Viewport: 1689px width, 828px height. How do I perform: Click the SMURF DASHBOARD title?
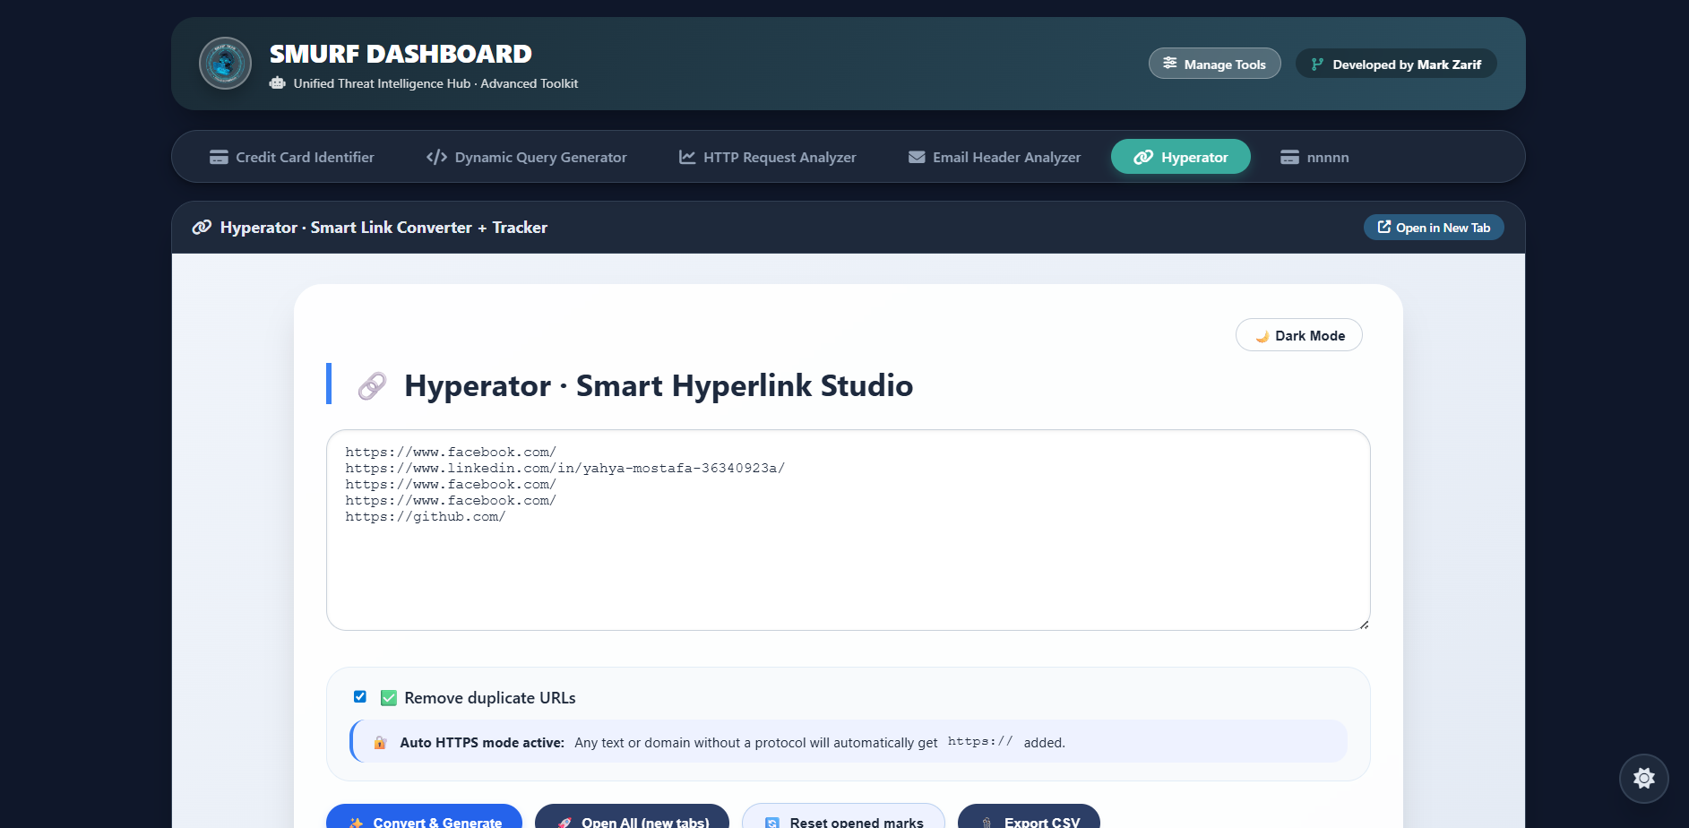pos(401,54)
